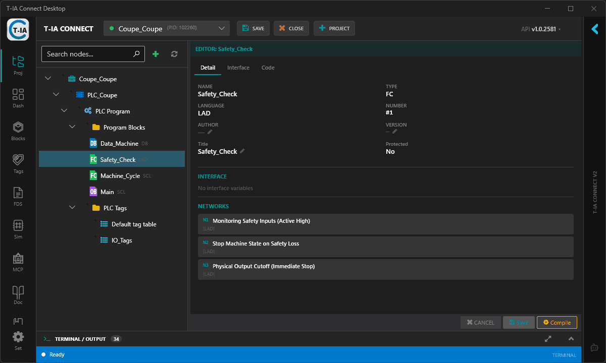
Task: Switch to the Interface tab
Action: click(238, 67)
